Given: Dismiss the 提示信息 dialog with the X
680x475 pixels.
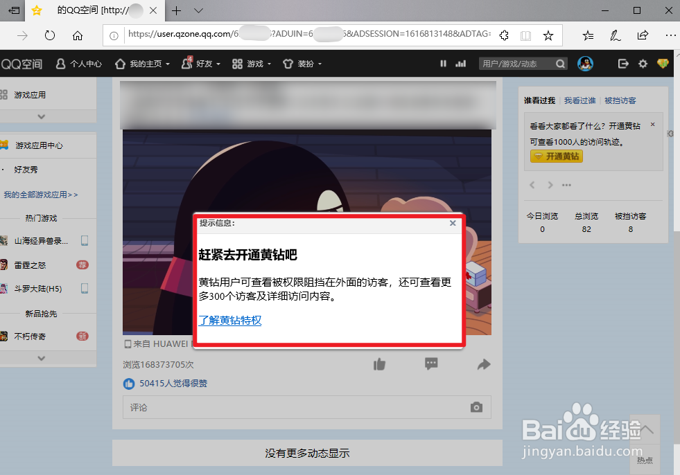Looking at the screenshot, I should (x=453, y=223).
